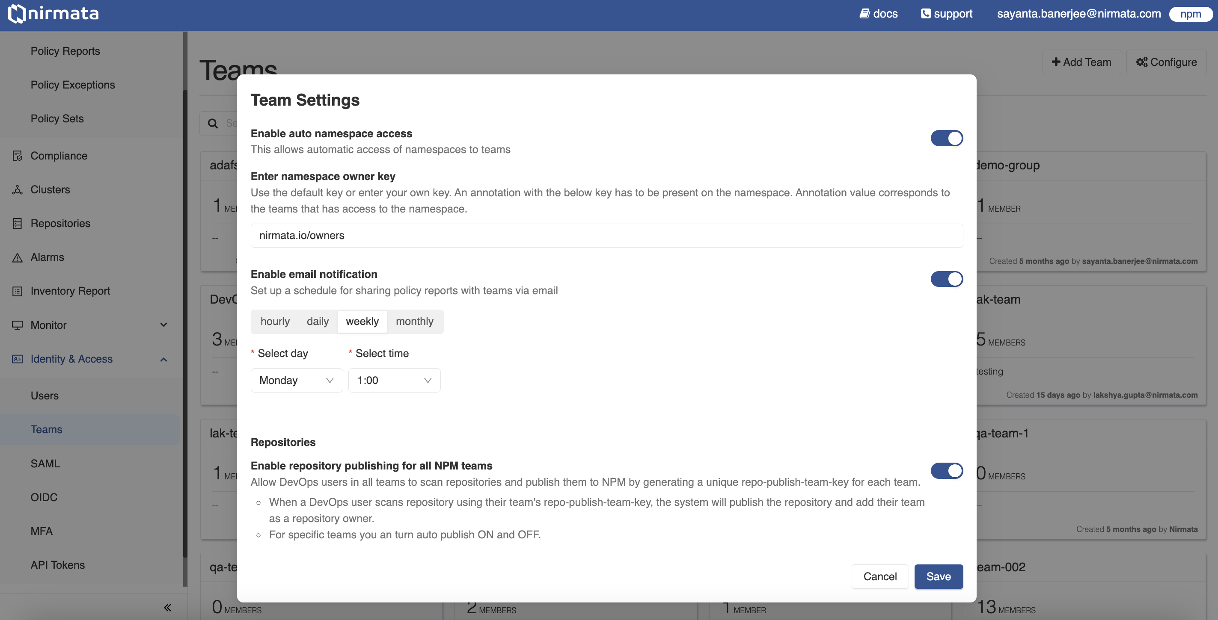Click the search magnifier icon in Teams
This screenshot has height=620, width=1218.
tap(213, 123)
